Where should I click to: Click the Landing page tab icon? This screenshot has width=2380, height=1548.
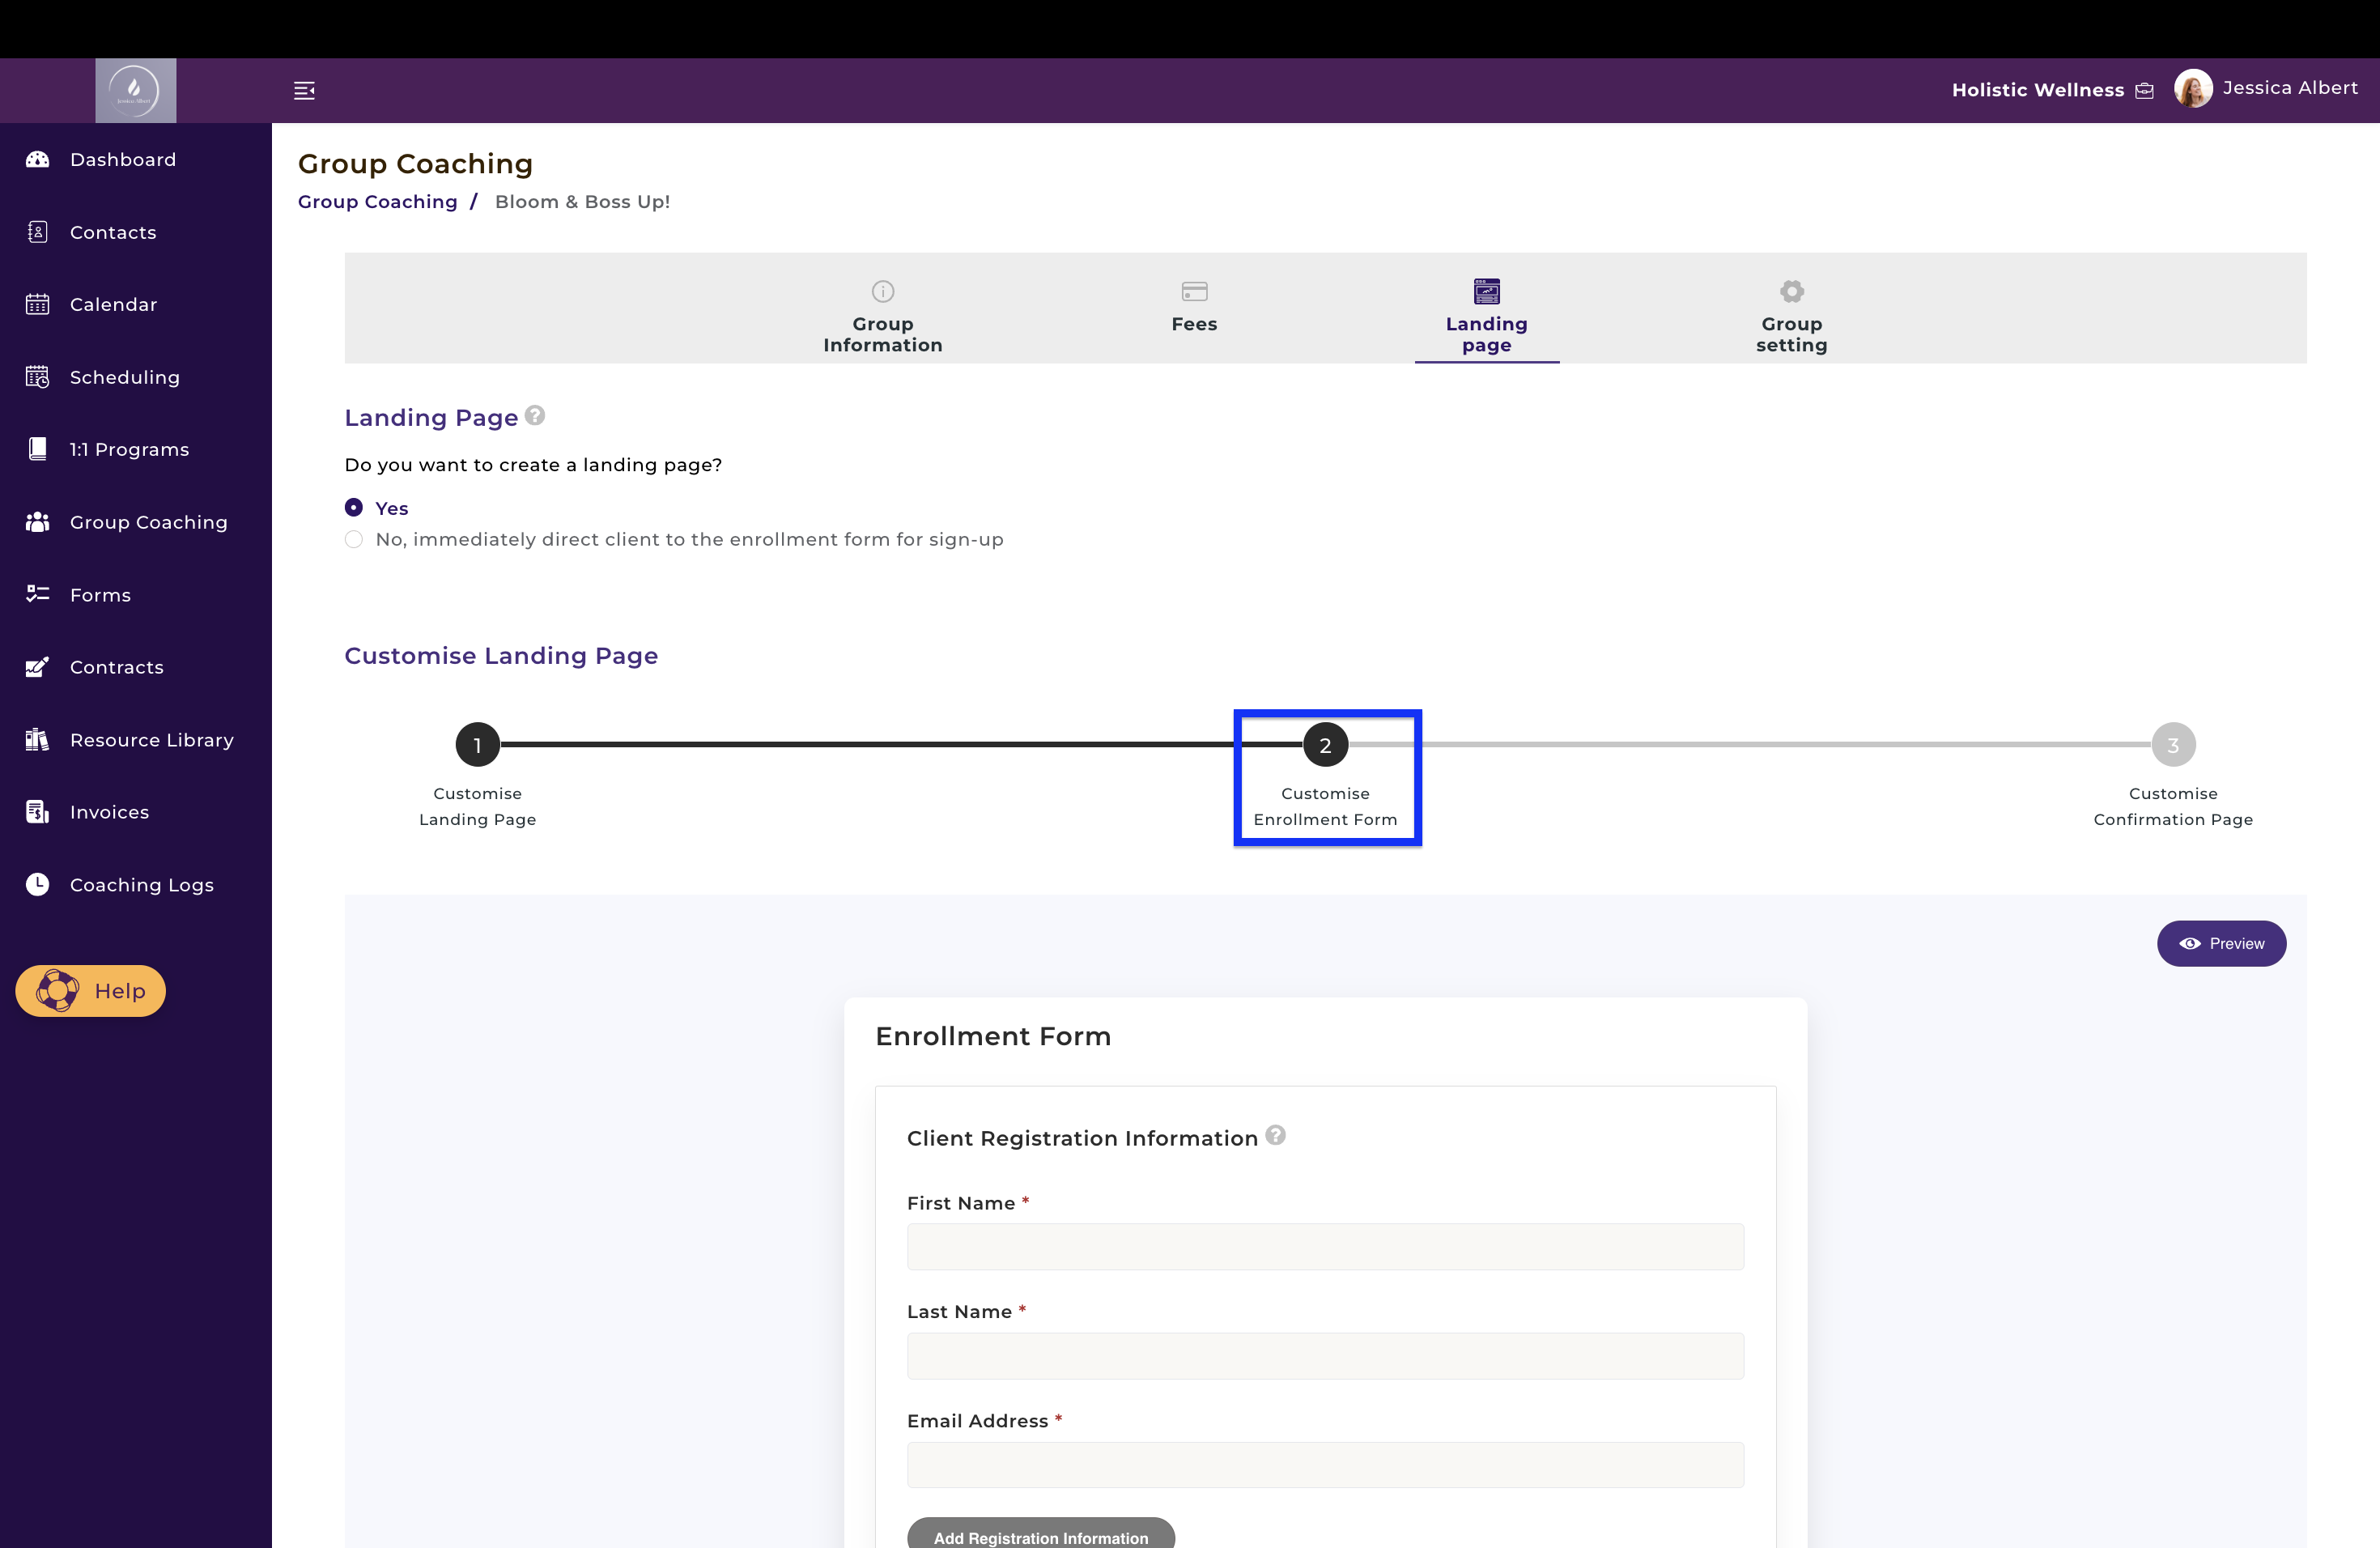pos(1486,291)
